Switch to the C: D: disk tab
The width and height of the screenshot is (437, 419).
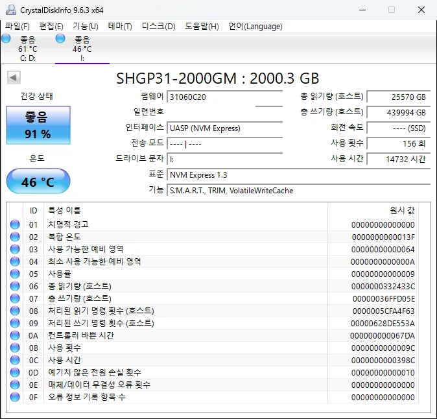(28, 48)
